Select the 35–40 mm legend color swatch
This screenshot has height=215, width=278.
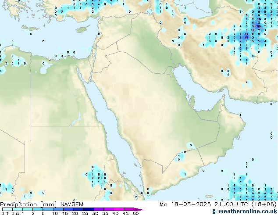point(108,209)
